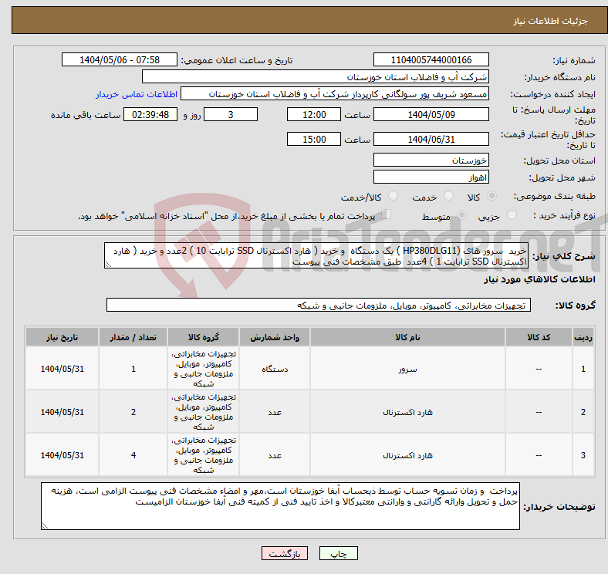The height and width of the screenshot is (574, 608).
Task: Click the buyer notes text area
Action: tap(282, 506)
